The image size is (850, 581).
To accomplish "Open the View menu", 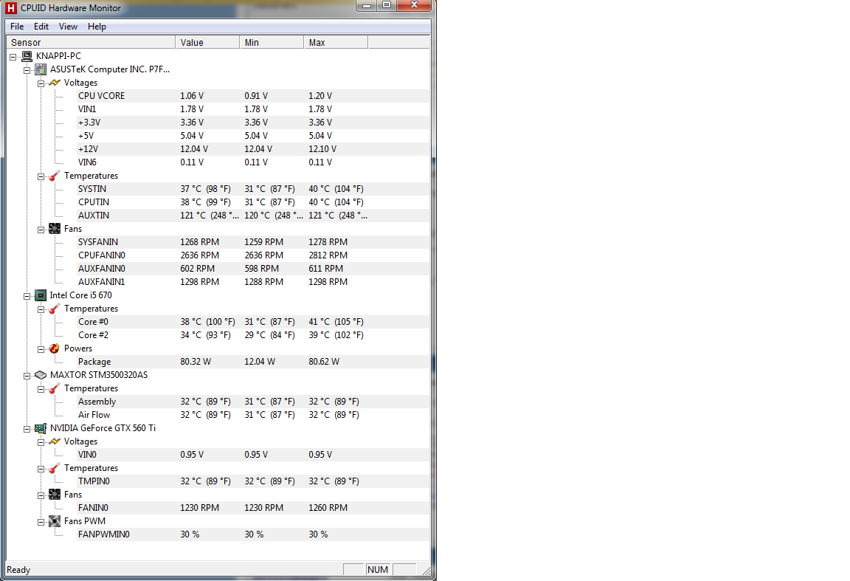I will coord(69,27).
